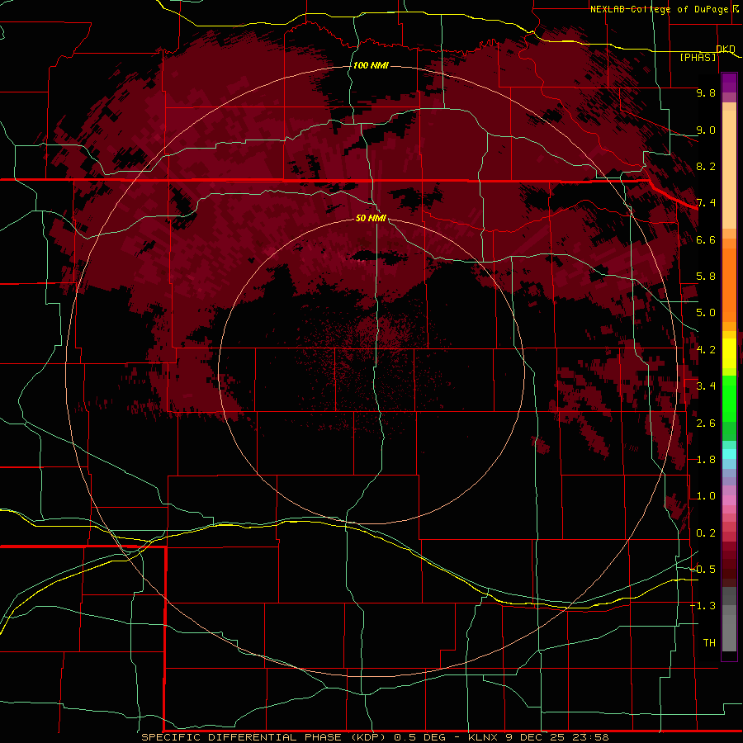The width and height of the screenshot is (743, 743).
Task: Click the -1.3 value on the scale
Action: point(703,606)
